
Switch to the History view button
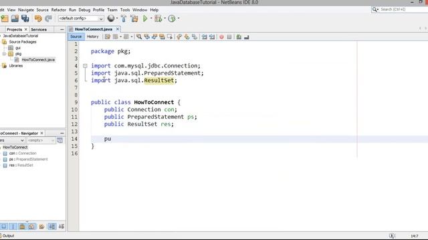[x=92, y=37]
